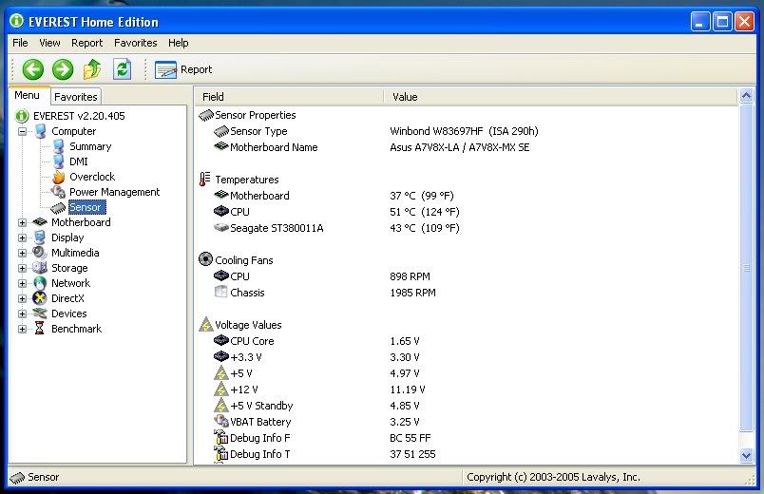Click the Computer monitor icon in tree
The width and height of the screenshot is (764, 494).
pos(41,131)
